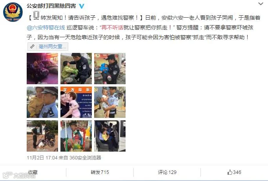Expand the post options chevron menu
Screen dimensions: 268x181
point(261,4)
